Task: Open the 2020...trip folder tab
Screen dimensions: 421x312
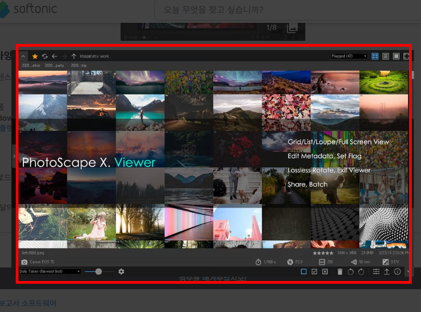Action: tap(79, 65)
